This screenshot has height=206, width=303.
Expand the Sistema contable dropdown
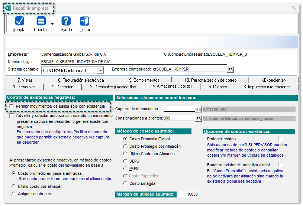[100, 70]
